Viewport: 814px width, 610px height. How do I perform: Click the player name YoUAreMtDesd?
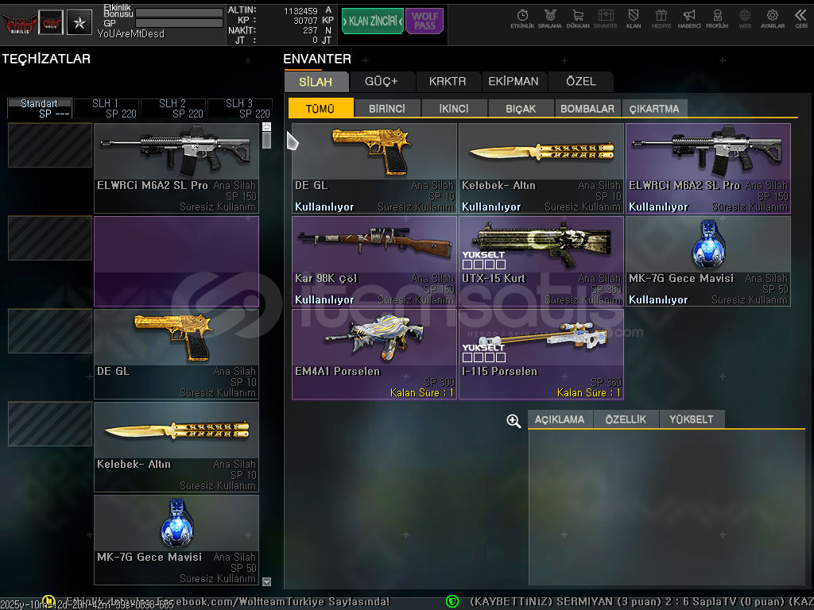(x=131, y=33)
